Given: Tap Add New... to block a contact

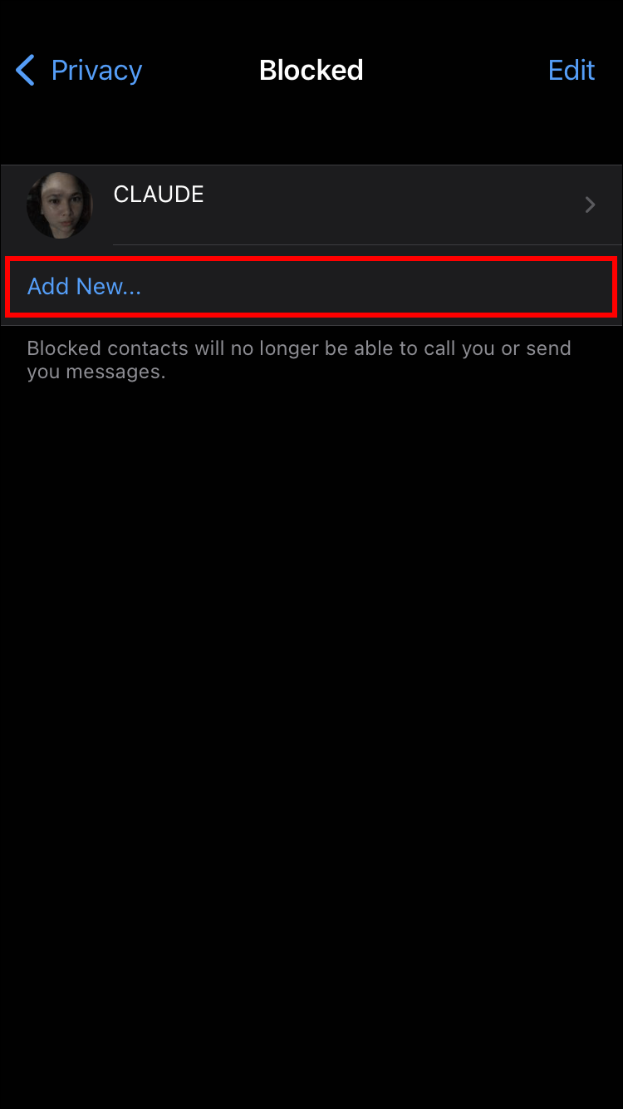Looking at the screenshot, I should (x=84, y=287).
